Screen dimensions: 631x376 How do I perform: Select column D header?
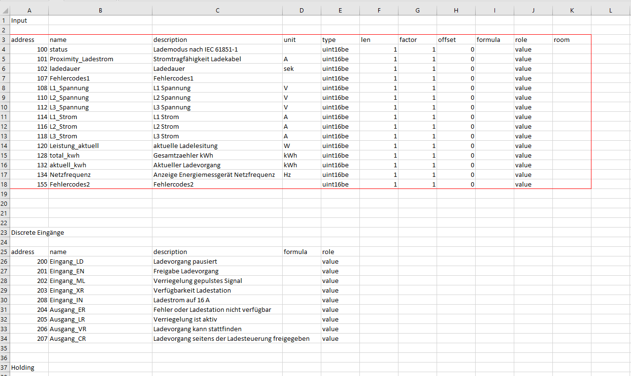302,11
